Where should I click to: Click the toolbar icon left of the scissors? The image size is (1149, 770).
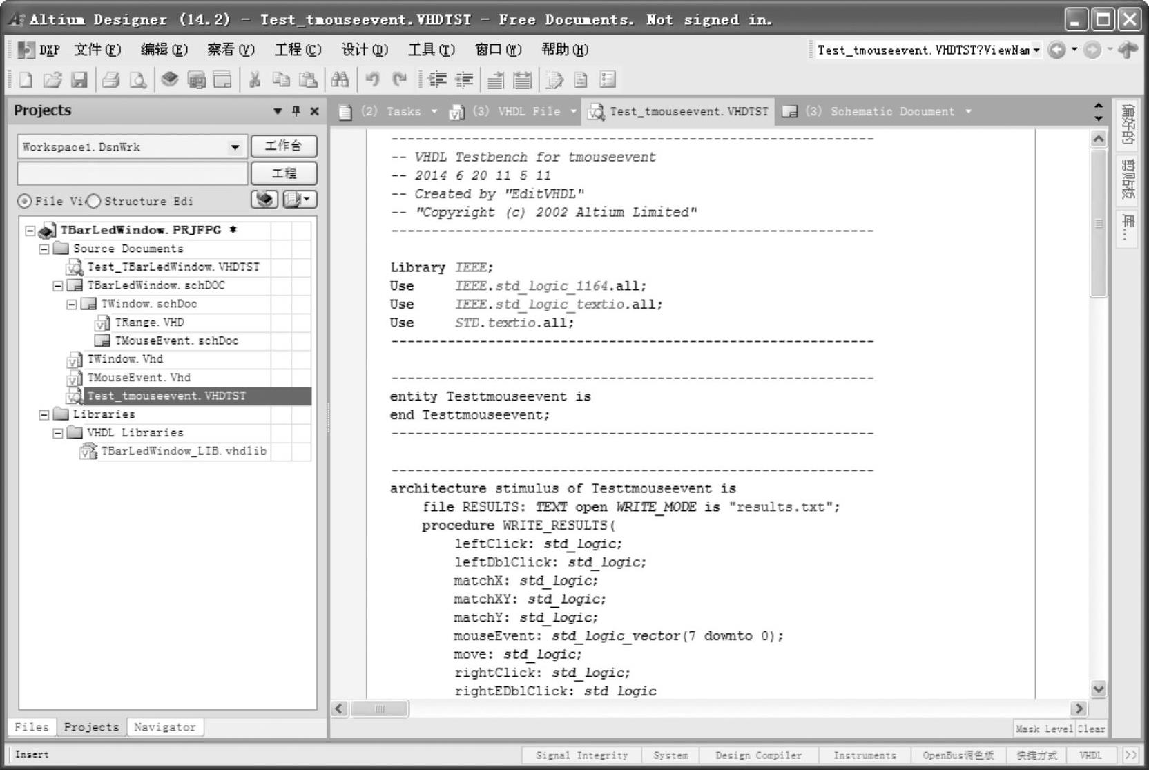point(222,80)
